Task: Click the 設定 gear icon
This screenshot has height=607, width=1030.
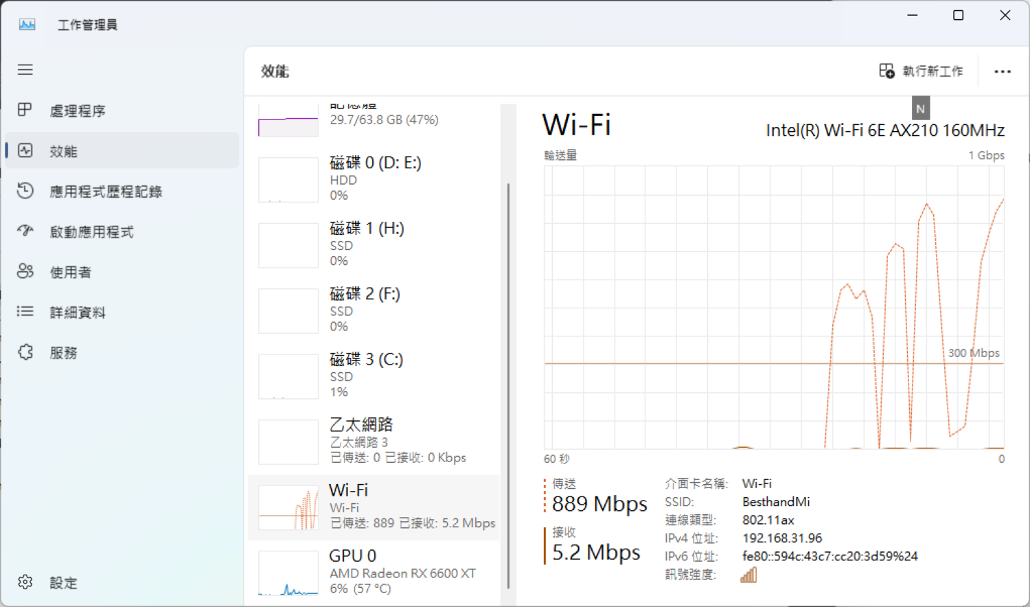Action: click(25, 582)
